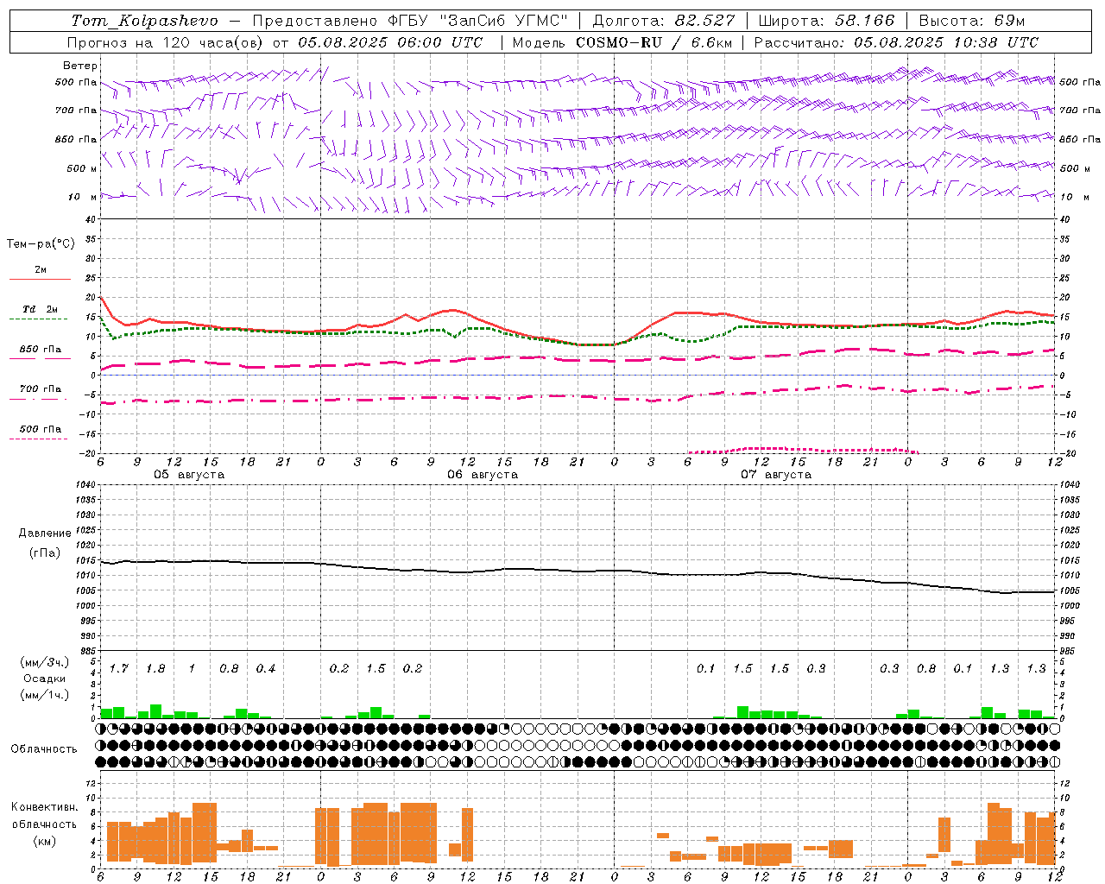Click the "05 августа" date label
The width and height of the screenshot is (1105, 884).
point(189,475)
